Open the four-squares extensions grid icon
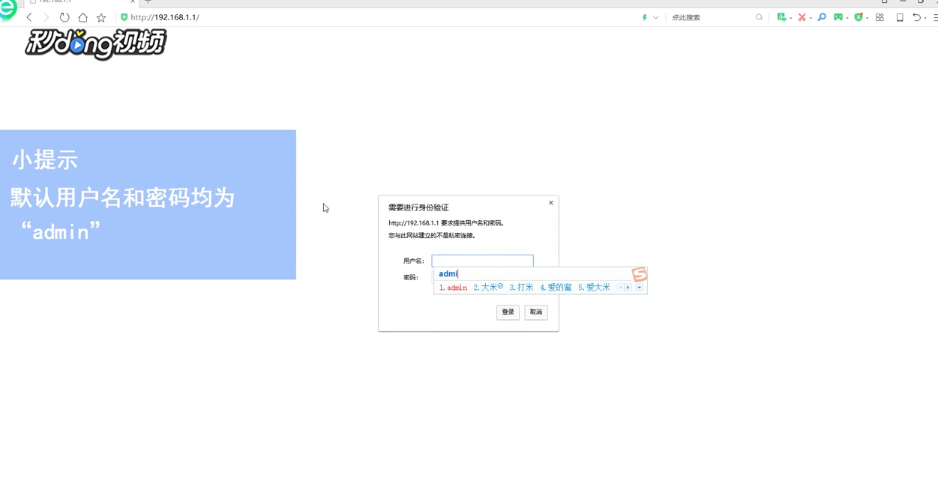 880,17
